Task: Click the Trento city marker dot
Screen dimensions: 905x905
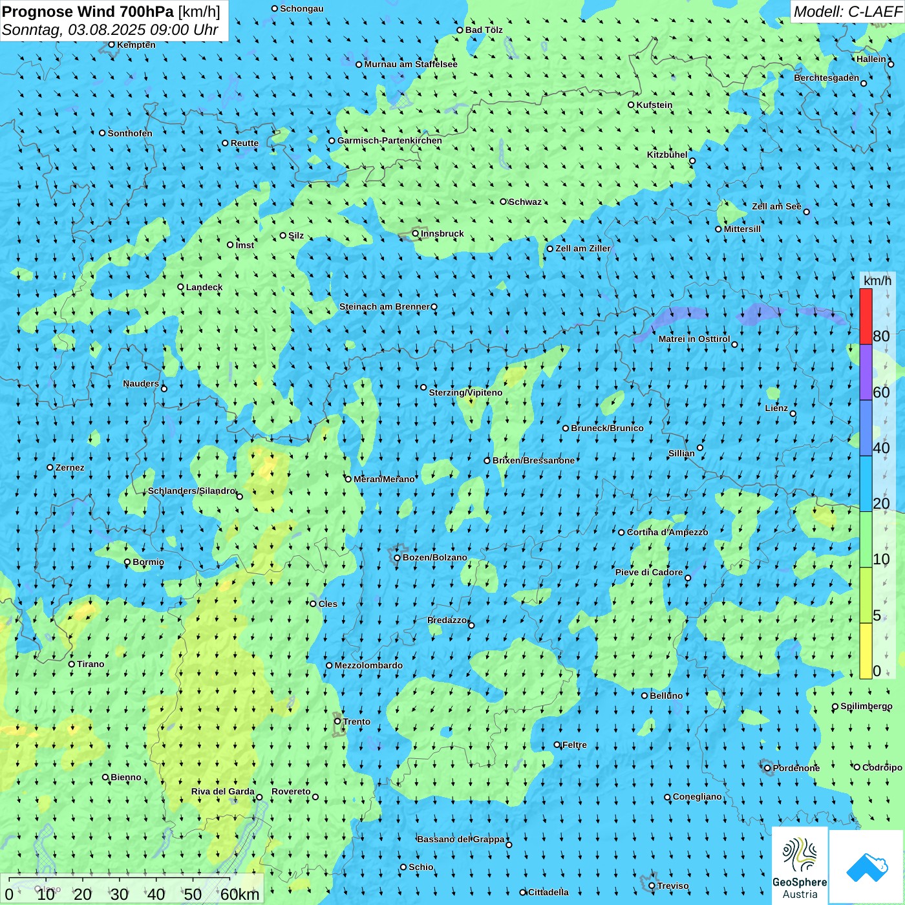Action: tap(337, 721)
